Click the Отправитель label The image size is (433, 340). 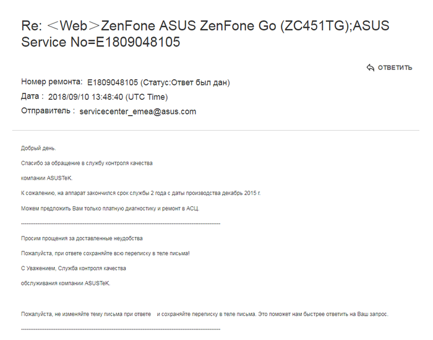tap(48, 111)
